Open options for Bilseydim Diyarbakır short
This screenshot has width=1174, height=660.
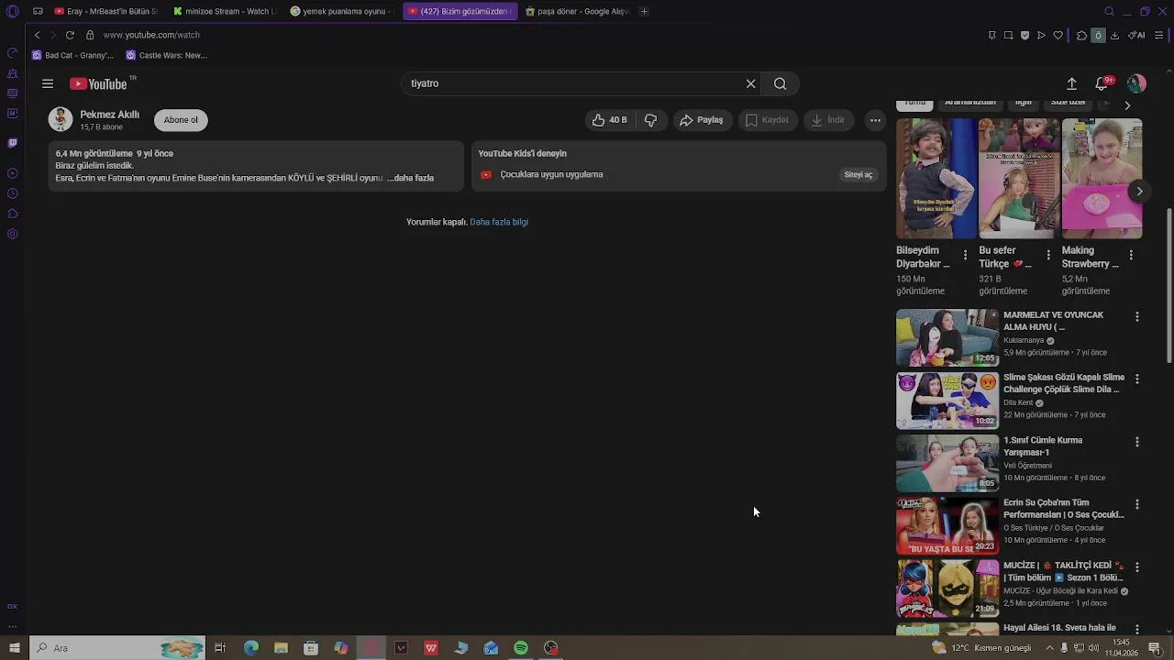tap(965, 255)
